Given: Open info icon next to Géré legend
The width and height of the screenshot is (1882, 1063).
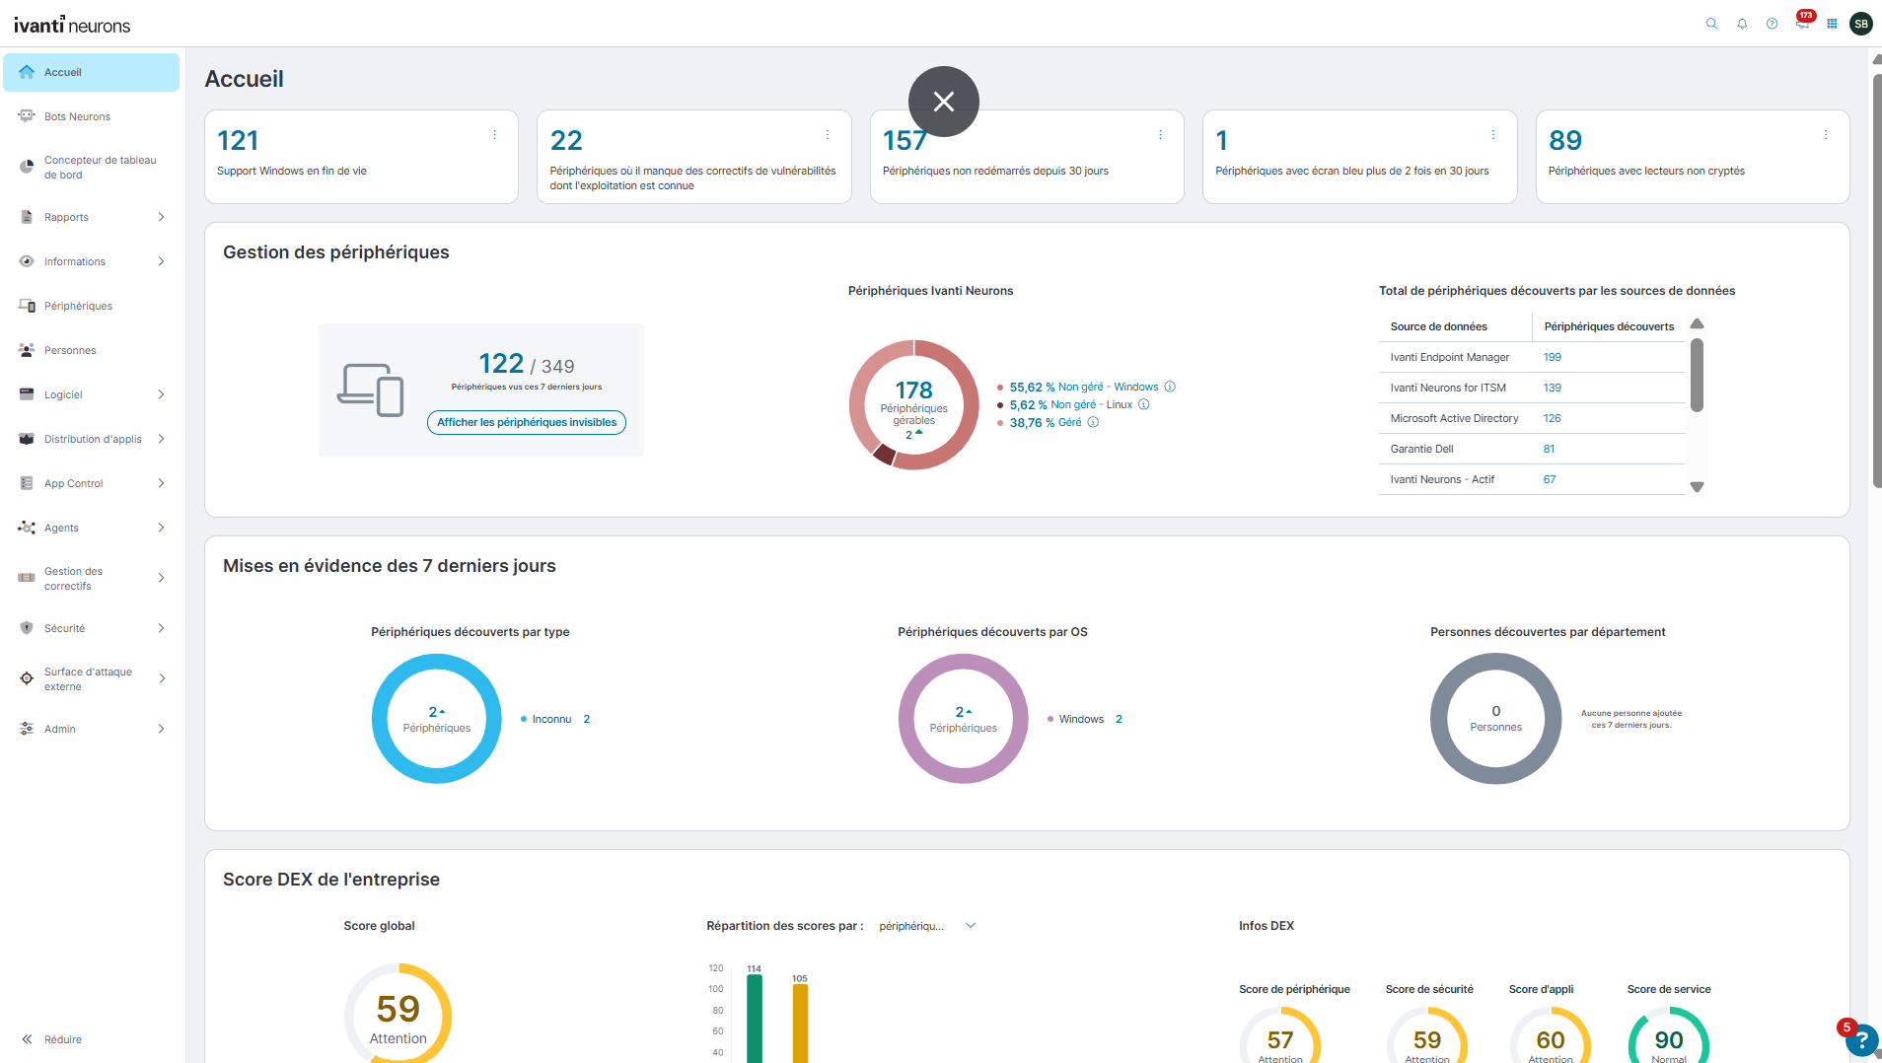Looking at the screenshot, I should click(1093, 422).
